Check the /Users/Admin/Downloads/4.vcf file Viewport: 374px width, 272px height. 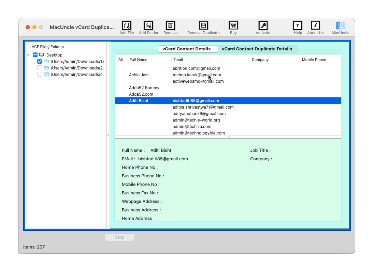[40, 74]
